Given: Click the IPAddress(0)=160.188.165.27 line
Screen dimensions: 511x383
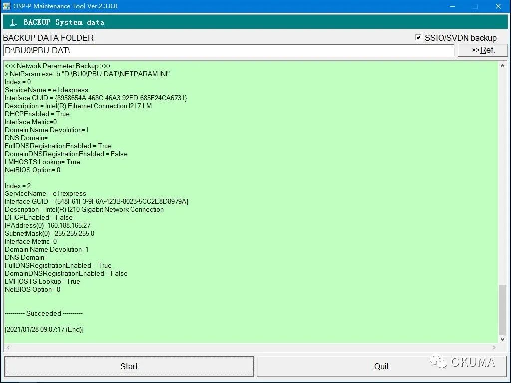Looking at the screenshot, I should [x=47, y=226].
